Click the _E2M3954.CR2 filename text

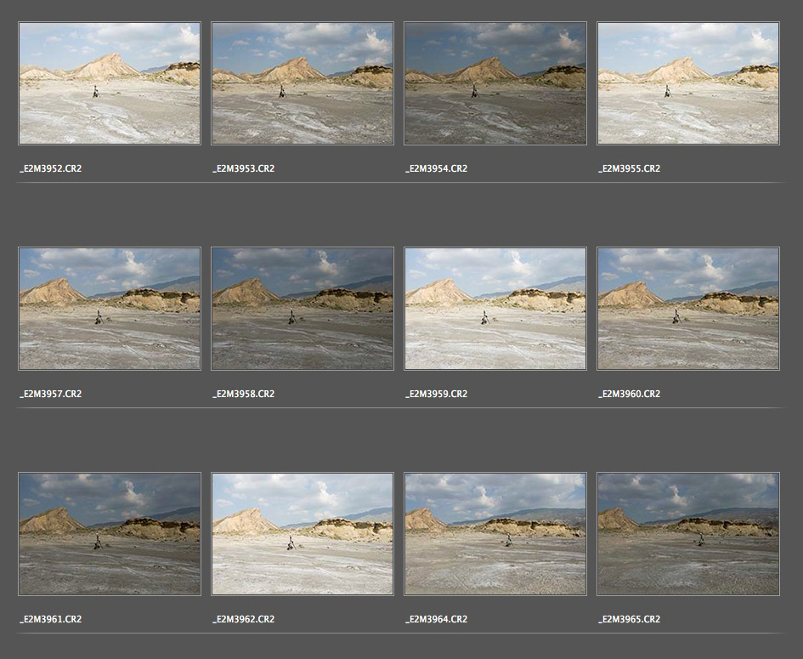coord(437,168)
